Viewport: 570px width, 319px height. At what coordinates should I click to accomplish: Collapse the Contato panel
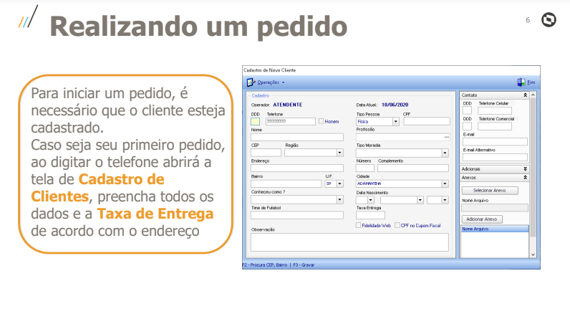(x=526, y=95)
